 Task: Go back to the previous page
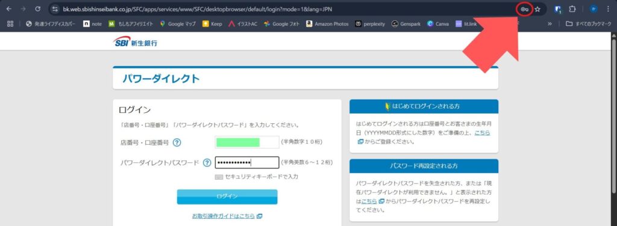[8, 8]
